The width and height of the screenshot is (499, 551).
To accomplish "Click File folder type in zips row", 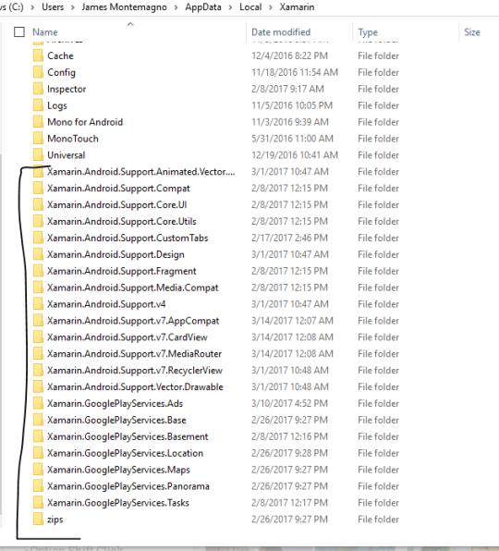I will coord(378,519).
